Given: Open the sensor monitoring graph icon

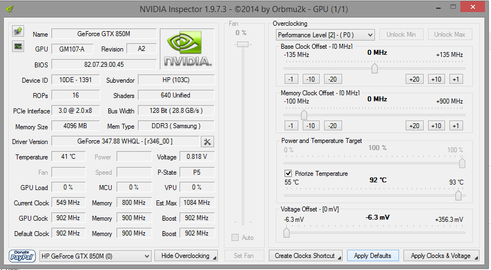Looking at the screenshot, I should (x=18, y=47).
